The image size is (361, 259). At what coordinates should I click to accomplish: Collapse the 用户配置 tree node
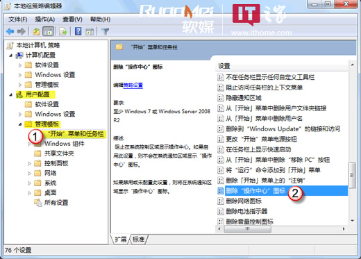[x=10, y=94]
